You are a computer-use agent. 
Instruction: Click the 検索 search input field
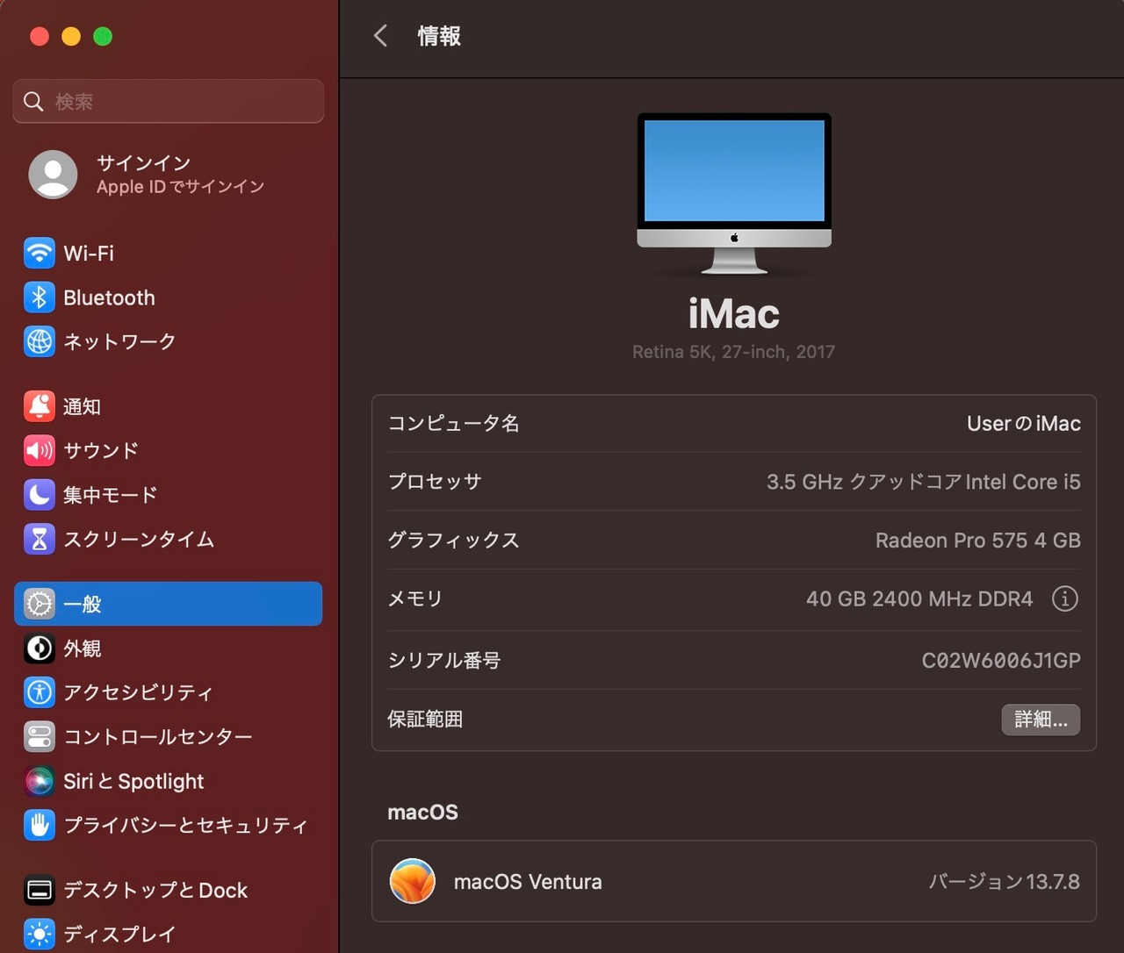(169, 102)
